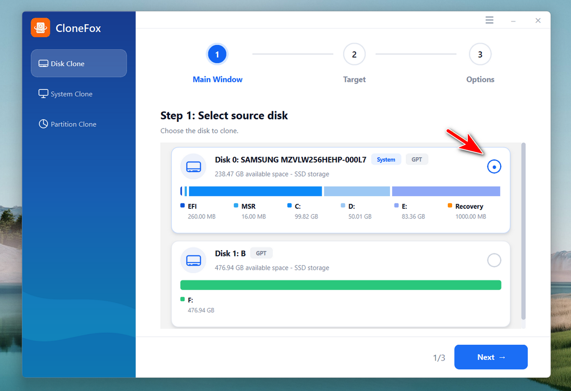Click the Disk 0 drive icon
The height and width of the screenshot is (391, 571).
coord(193,166)
